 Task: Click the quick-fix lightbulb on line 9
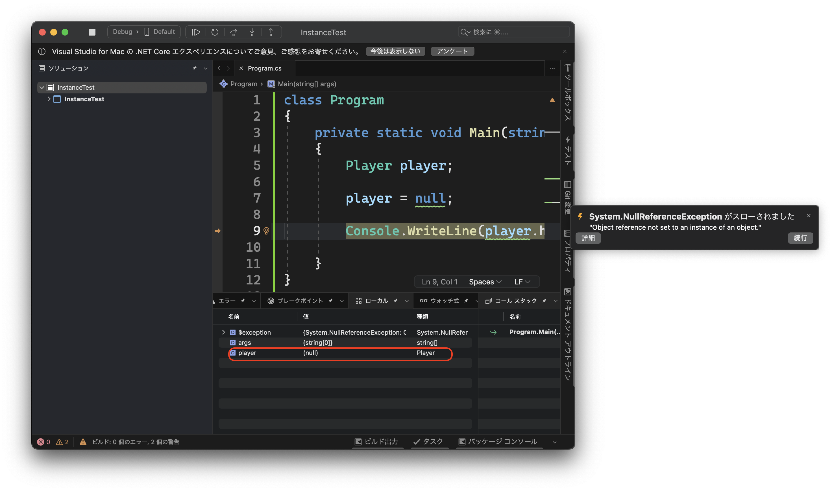266,231
